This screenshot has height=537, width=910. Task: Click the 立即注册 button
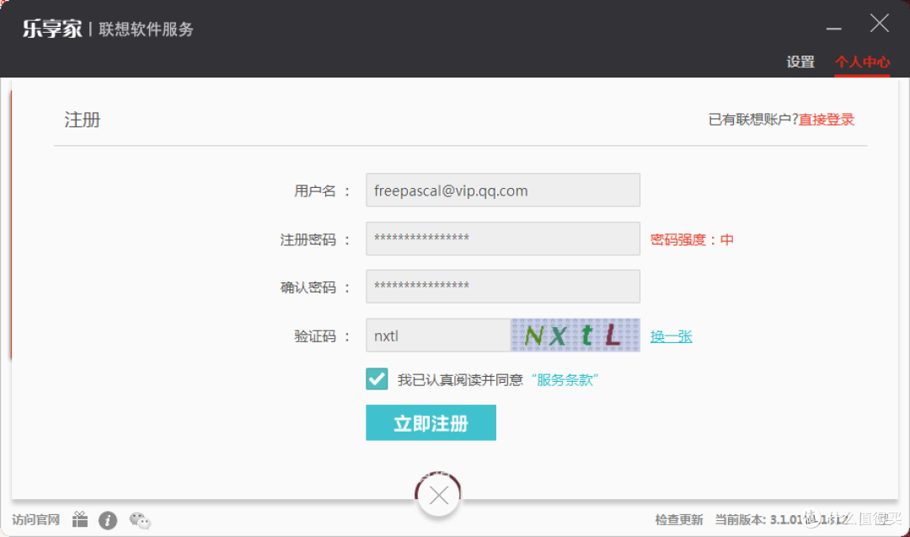pos(431,422)
